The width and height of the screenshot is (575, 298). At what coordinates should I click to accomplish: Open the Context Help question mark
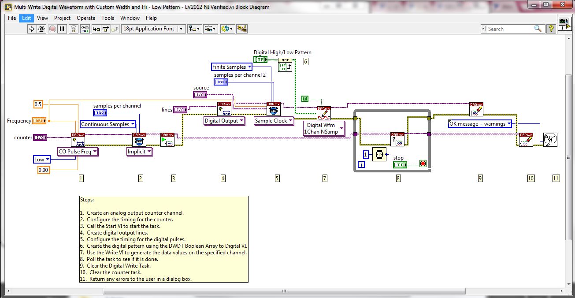coord(551,29)
